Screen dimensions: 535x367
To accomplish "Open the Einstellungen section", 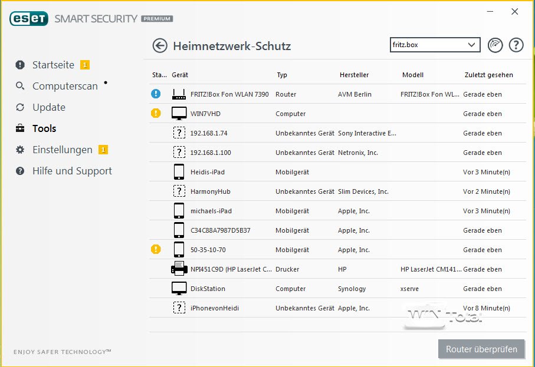I will [x=62, y=150].
